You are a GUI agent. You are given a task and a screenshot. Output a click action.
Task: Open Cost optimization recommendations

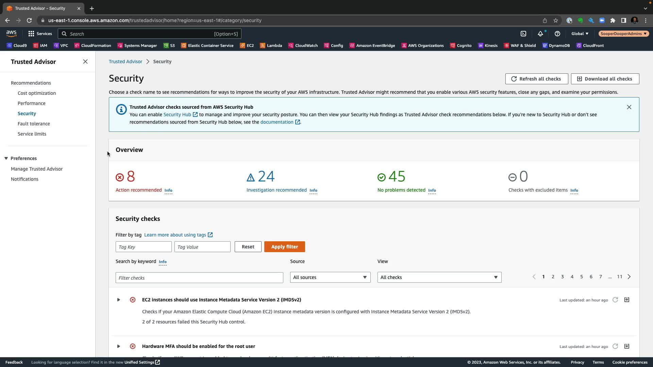[37, 93]
